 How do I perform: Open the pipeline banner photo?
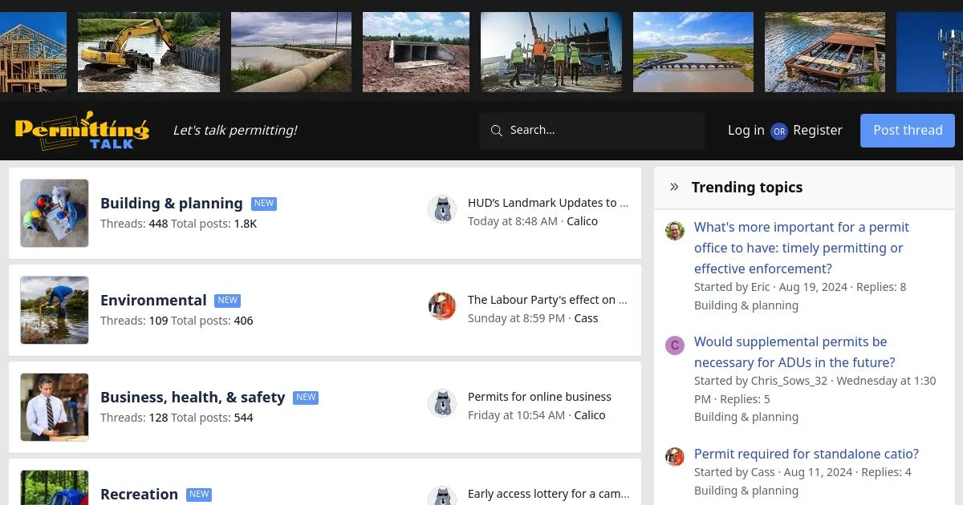click(291, 52)
